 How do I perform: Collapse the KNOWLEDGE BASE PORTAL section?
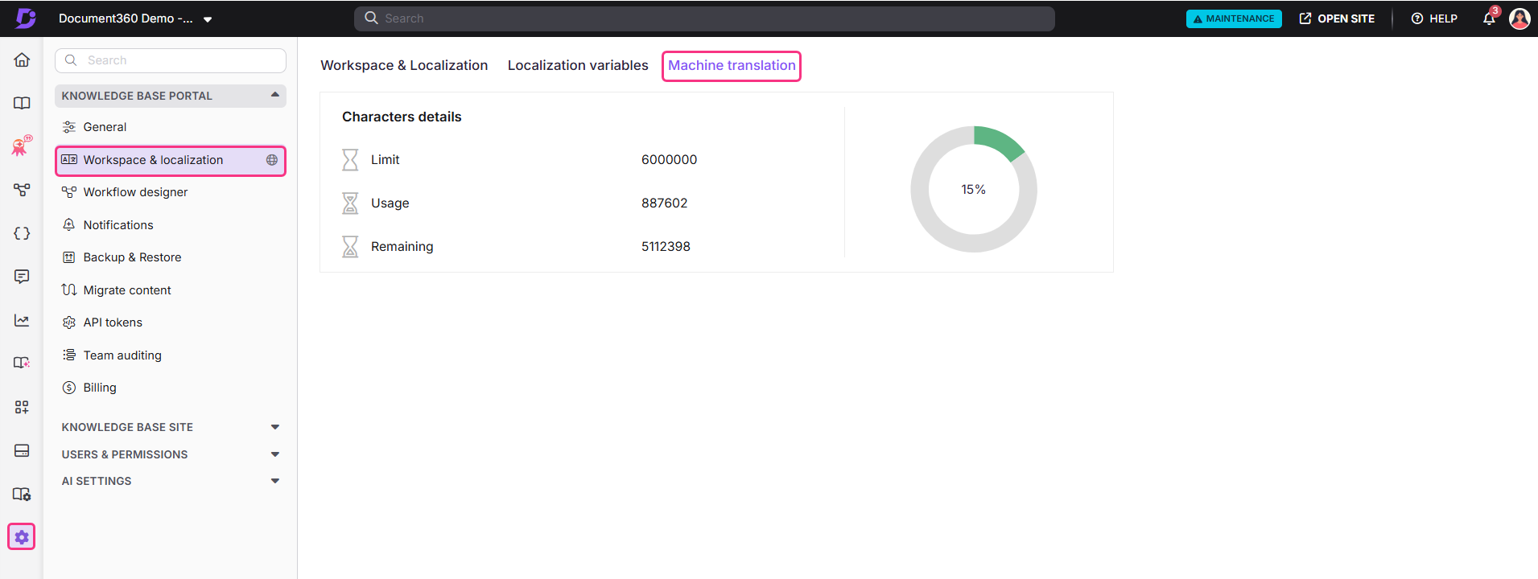tap(171, 96)
